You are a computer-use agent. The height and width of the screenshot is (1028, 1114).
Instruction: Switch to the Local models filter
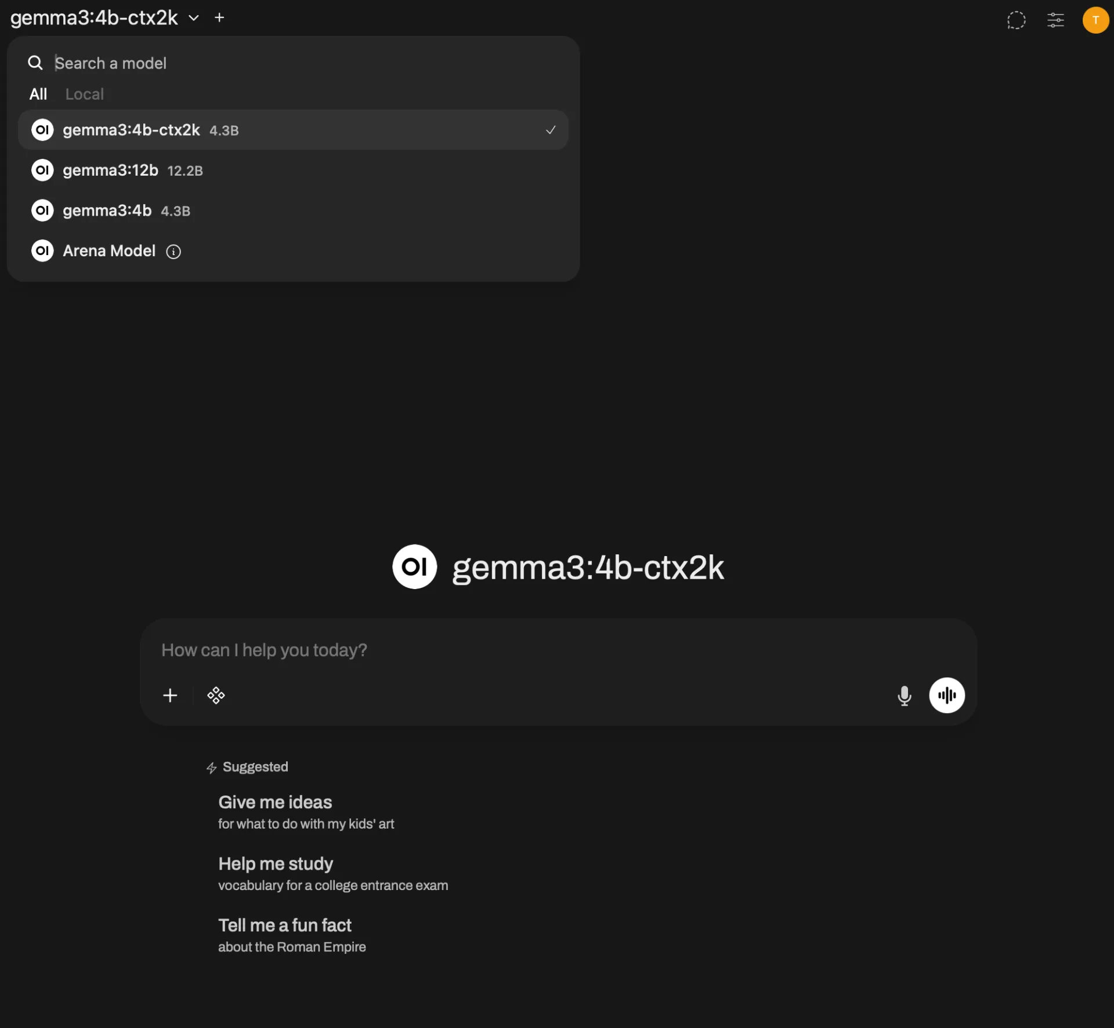[x=84, y=93]
